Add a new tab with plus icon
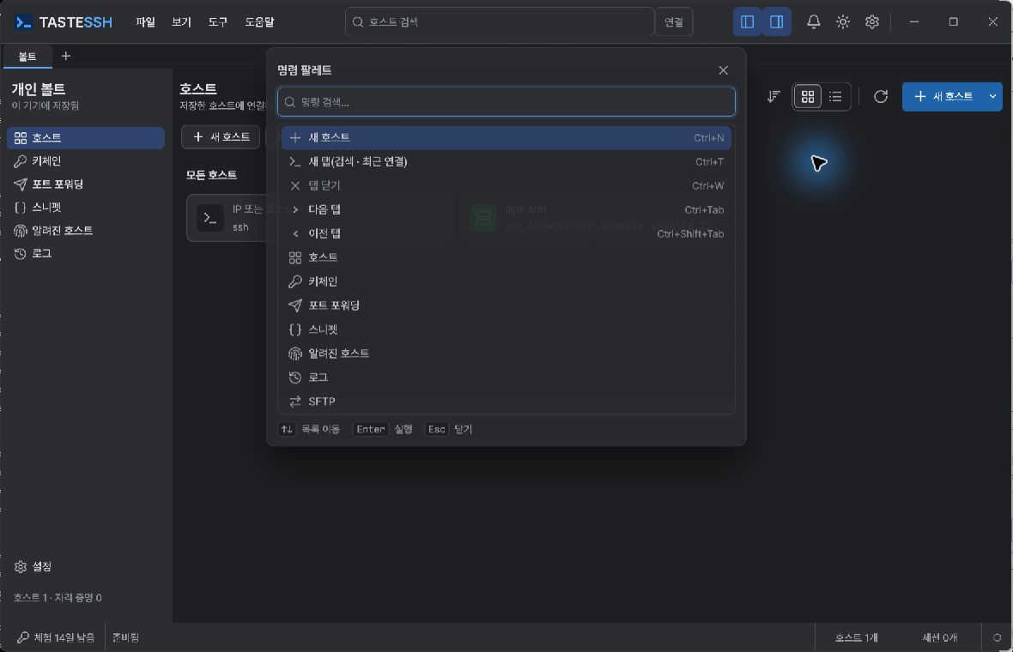Viewport: 1013px width, 652px height. click(x=66, y=56)
